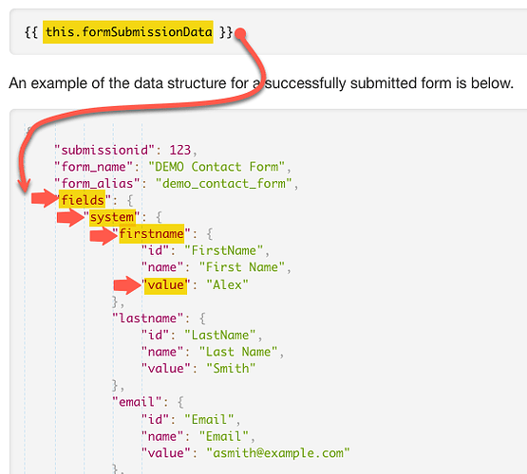Click the submissionid number 123
Image resolution: width=527 pixels, height=474 pixels.
179,150
